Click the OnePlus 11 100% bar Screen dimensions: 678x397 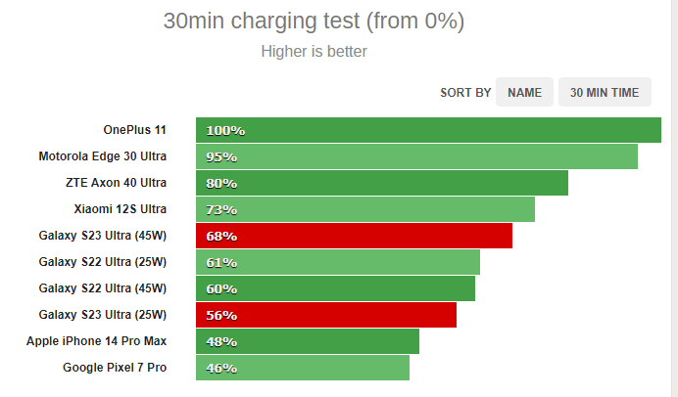click(x=428, y=130)
